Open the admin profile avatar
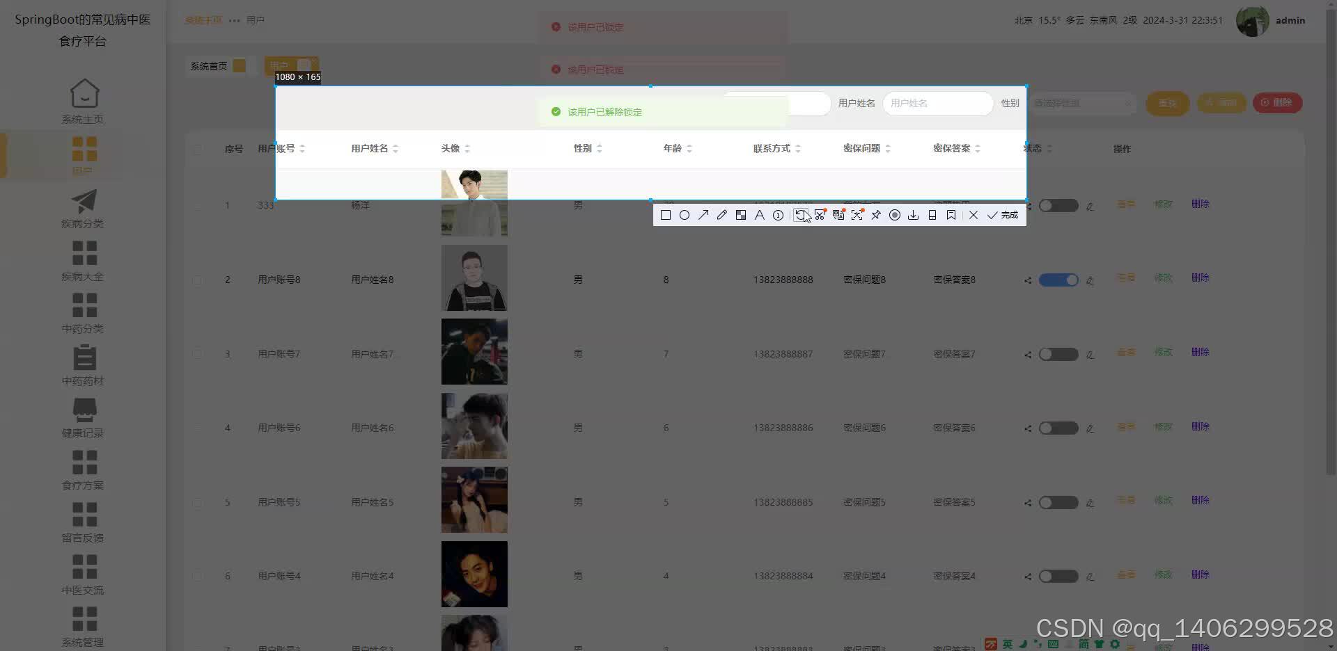Screen dimensions: 1337x651 coord(1252,21)
